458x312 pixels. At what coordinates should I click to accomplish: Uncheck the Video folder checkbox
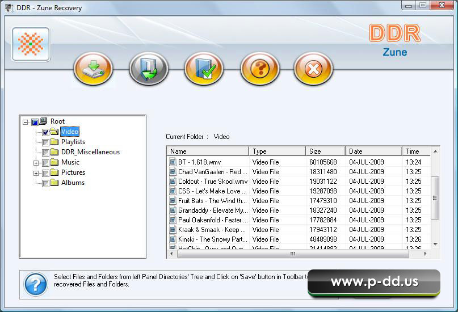click(x=45, y=132)
